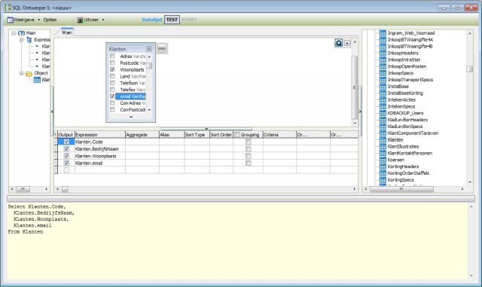The height and width of the screenshot is (287, 482).
Task: Select InkoopSpecs table icon
Action: pos(383,73)
